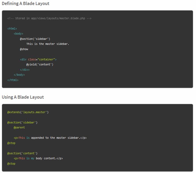Click the @parent directive
Viewport: 196px width, 173px height.
click(x=19, y=127)
